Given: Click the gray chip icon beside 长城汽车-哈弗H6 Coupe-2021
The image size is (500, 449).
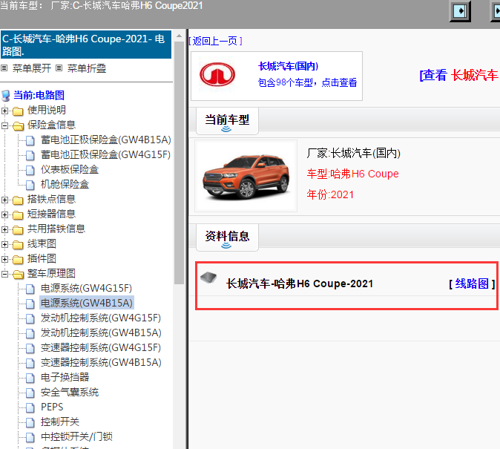Looking at the screenshot, I should (208, 278).
